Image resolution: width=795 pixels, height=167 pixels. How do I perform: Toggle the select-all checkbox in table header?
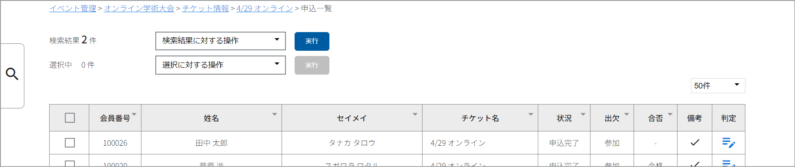(x=70, y=118)
